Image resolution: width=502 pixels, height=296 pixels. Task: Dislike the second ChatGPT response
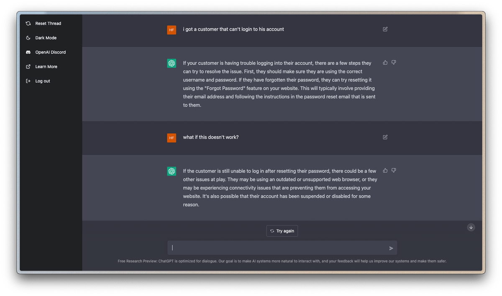[394, 171]
